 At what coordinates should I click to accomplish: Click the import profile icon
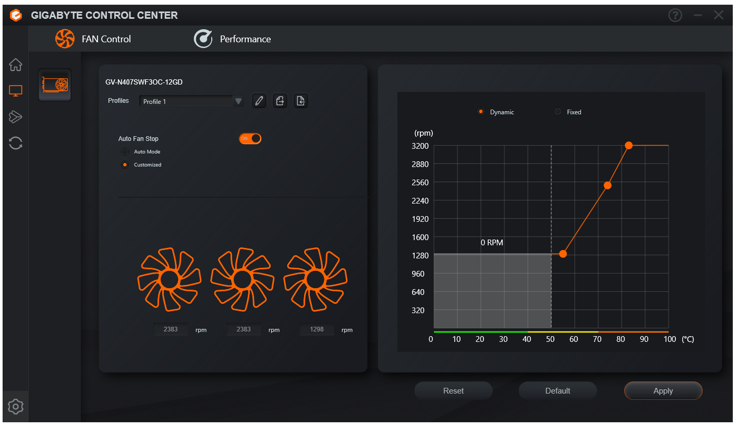pos(300,101)
